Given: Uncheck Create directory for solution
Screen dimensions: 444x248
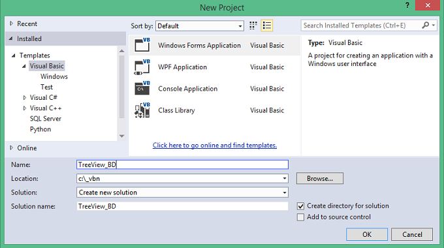Looking at the screenshot, I should (x=301, y=206).
